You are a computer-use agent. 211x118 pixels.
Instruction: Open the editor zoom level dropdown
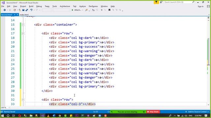(9, 108)
